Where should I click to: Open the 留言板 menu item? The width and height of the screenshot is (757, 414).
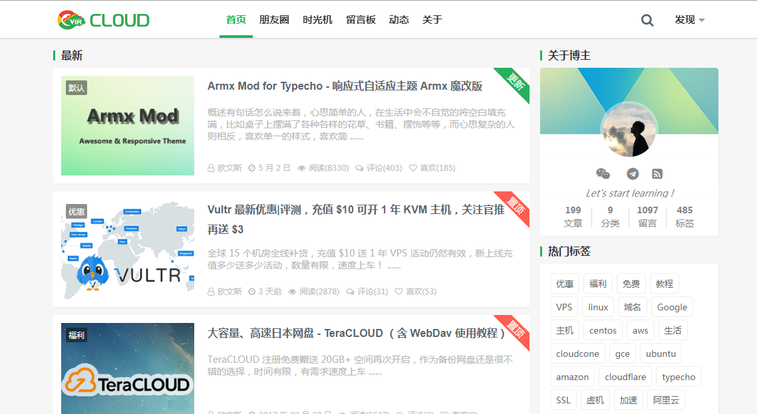click(361, 20)
